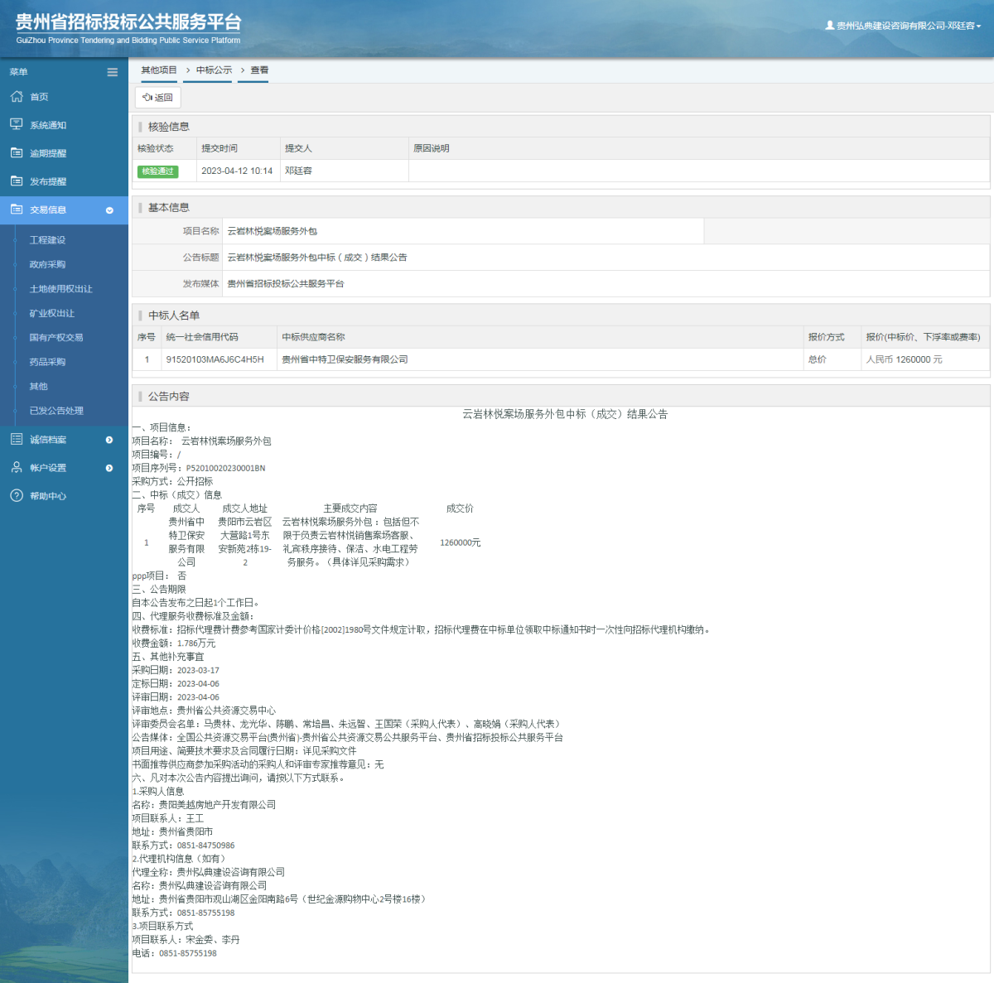Click the 公告内容 section header
Image resolution: width=994 pixels, height=983 pixels.
click(x=169, y=397)
